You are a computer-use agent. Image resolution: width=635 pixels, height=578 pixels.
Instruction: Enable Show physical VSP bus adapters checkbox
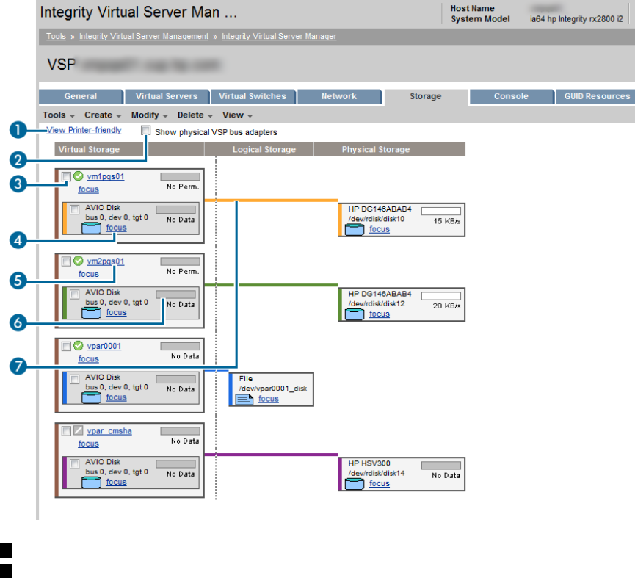pos(147,131)
